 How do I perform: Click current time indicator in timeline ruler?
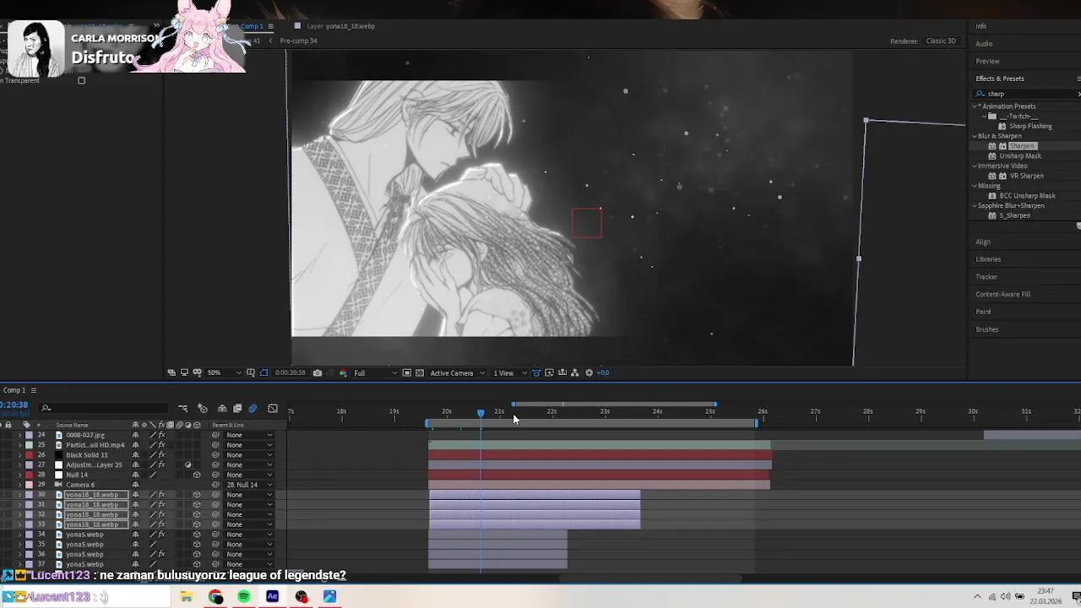[481, 413]
